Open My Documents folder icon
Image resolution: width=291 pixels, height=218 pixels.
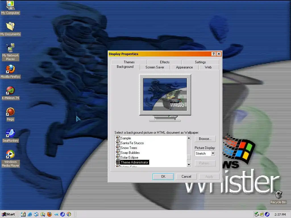[x=11, y=29]
